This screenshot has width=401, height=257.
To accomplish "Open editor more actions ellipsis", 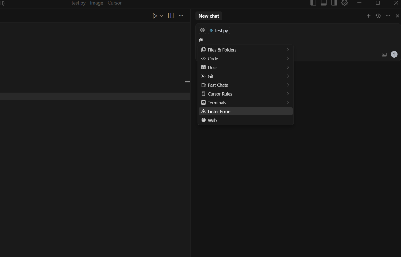I will pos(181,16).
